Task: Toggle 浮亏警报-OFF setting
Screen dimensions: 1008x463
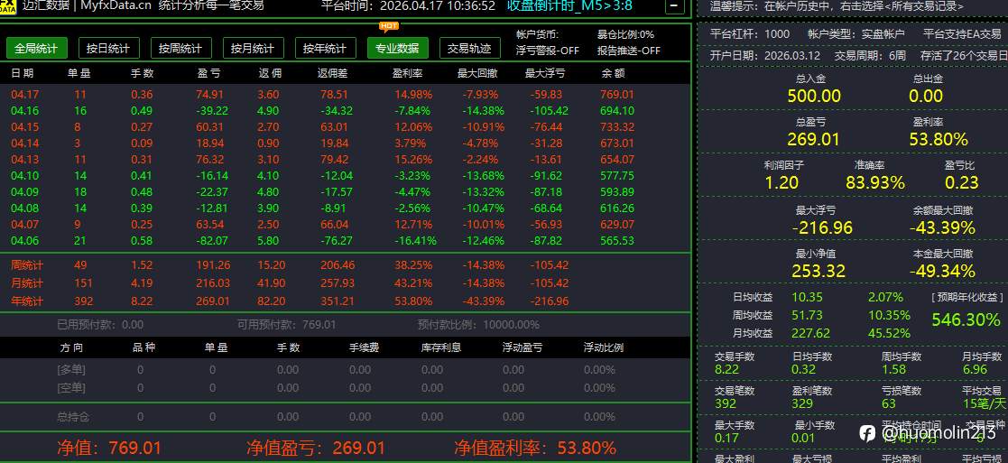Action: [x=547, y=51]
